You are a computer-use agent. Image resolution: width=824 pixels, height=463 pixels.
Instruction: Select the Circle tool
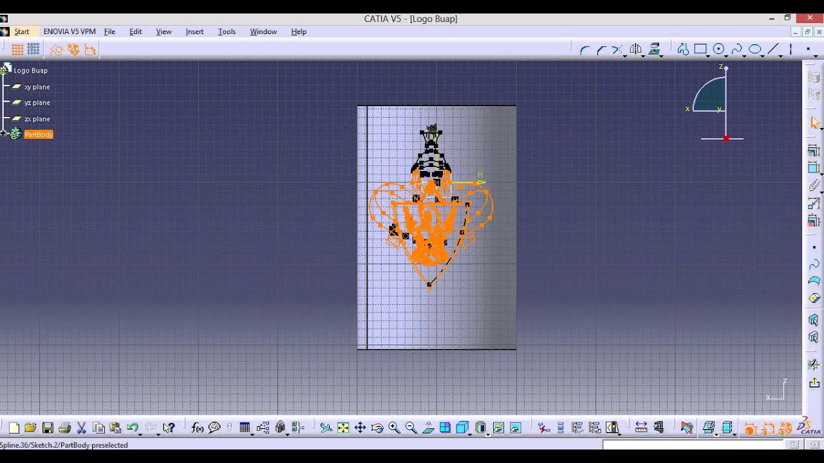(x=718, y=50)
